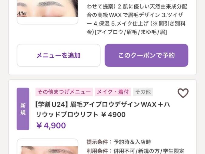Click the ハリウッドブロウリフト ¥4900 title line

(x=81, y=115)
